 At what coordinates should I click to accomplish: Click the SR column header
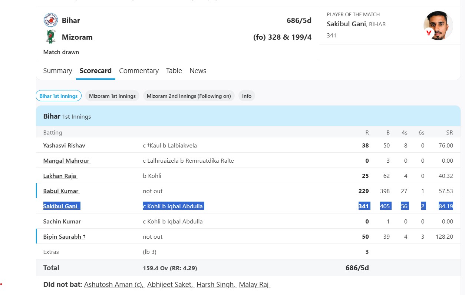tap(449, 132)
